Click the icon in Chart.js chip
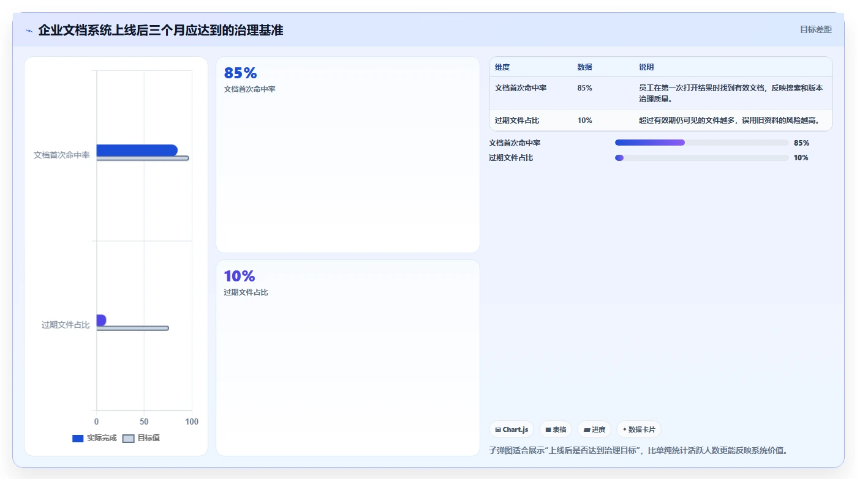The image size is (857, 479). pyautogui.click(x=498, y=430)
